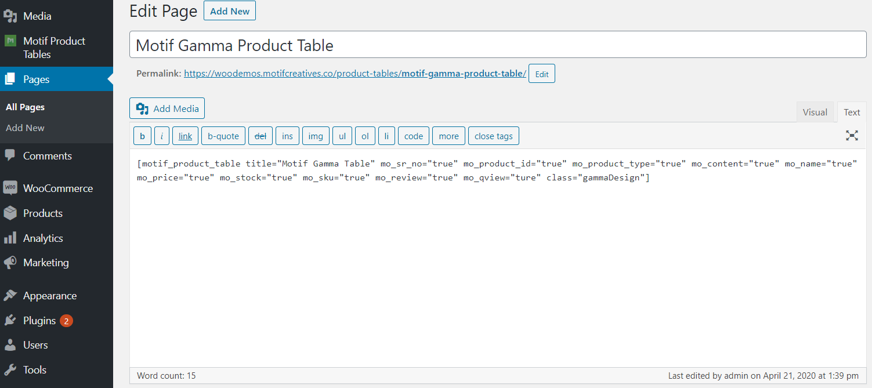Click the Add Media button
This screenshot has width=872, height=388.
(167, 108)
